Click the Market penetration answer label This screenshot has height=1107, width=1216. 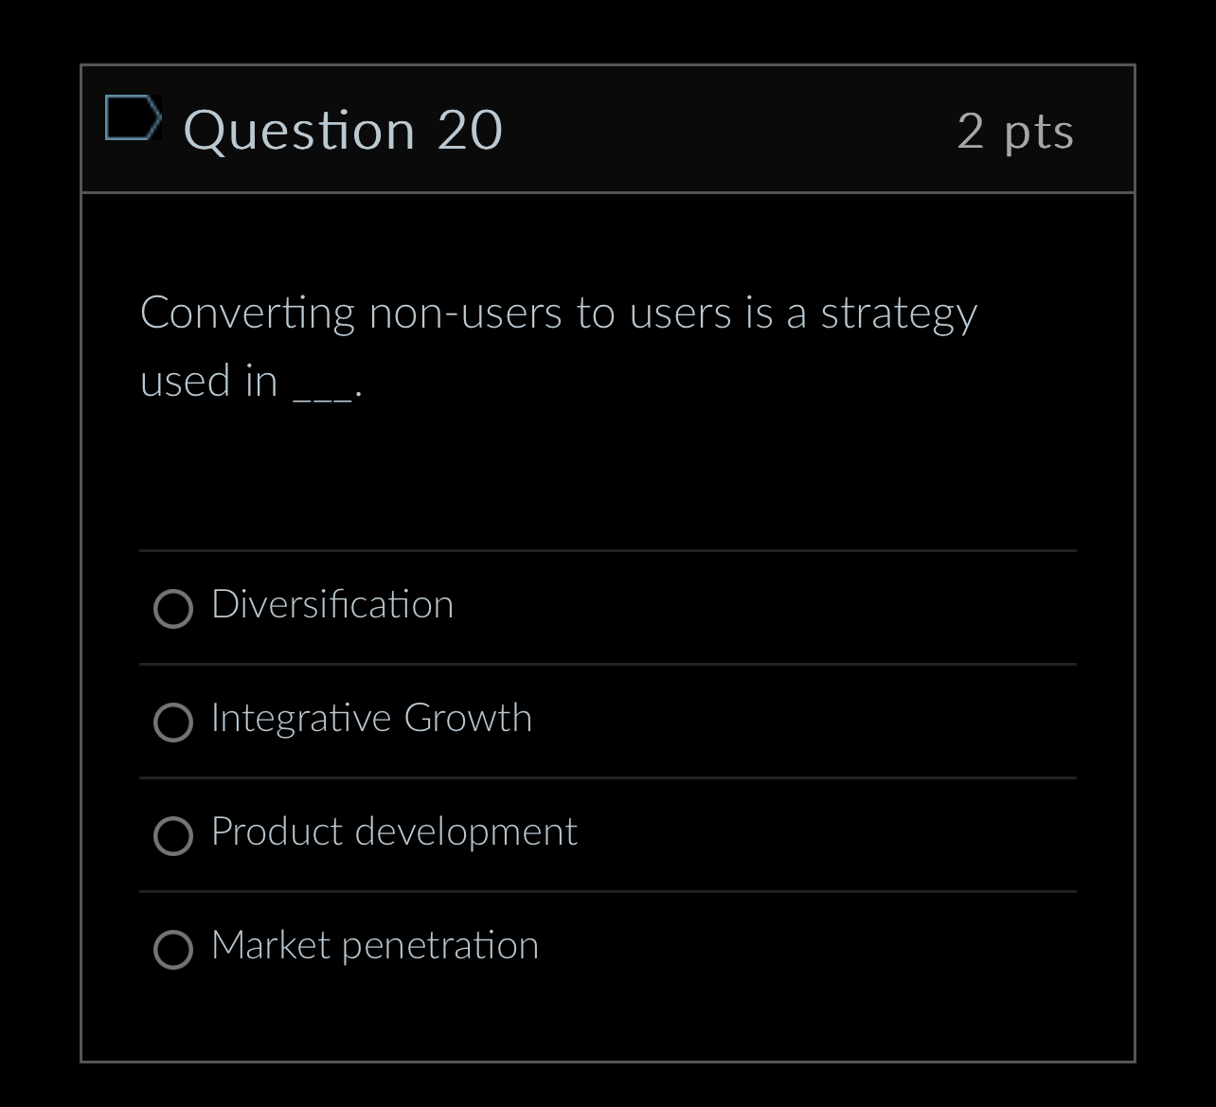point(375,945)
